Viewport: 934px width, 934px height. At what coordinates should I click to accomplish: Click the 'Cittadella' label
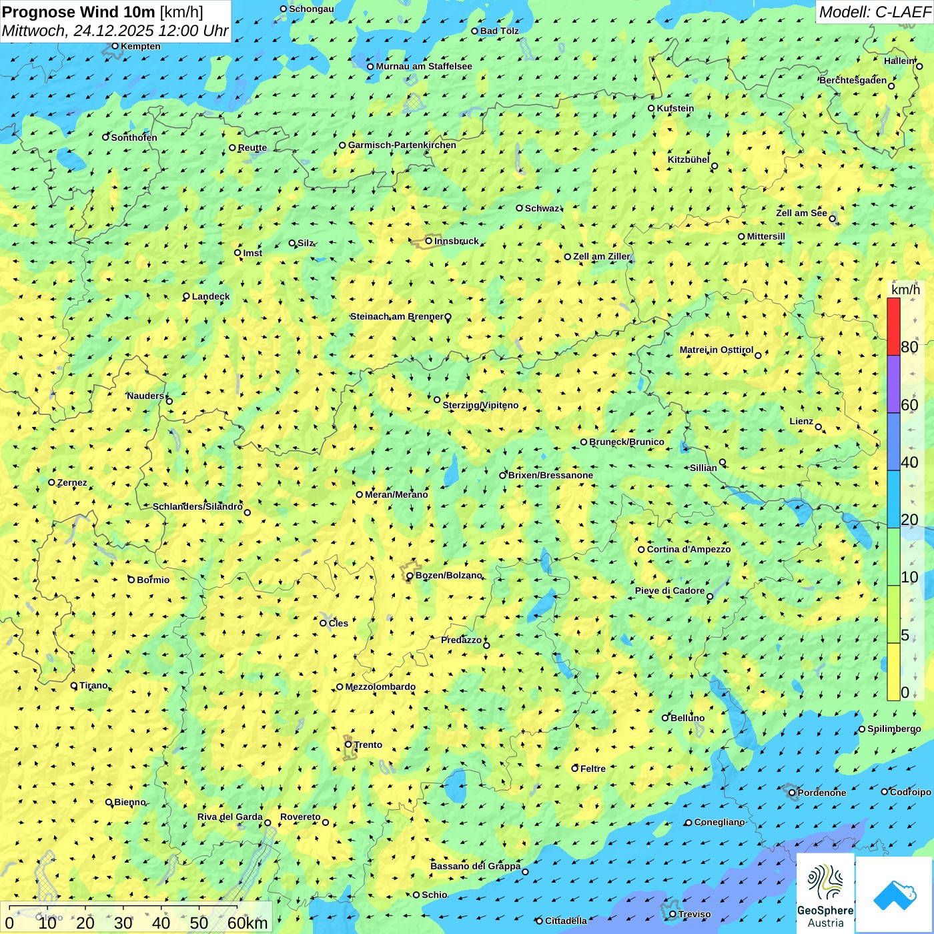[566, 921]
